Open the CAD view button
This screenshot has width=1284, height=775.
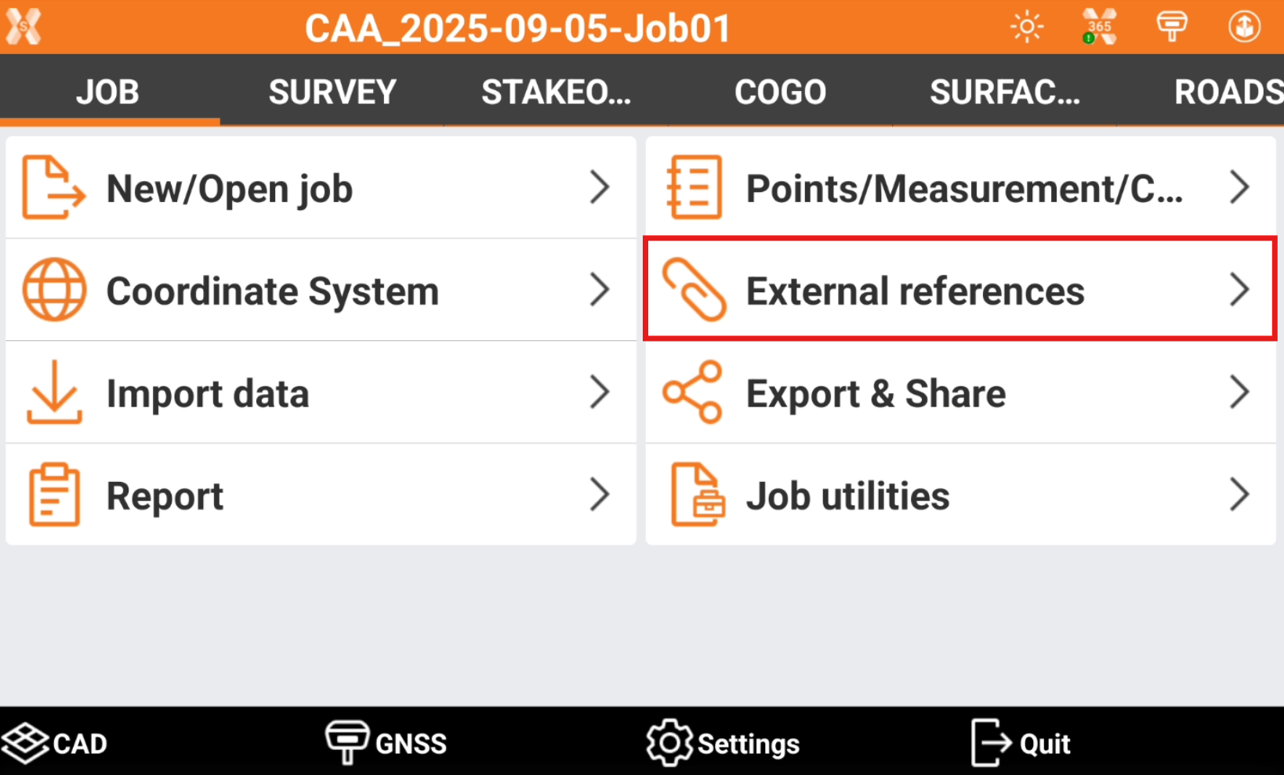click(x=55, y=743)
